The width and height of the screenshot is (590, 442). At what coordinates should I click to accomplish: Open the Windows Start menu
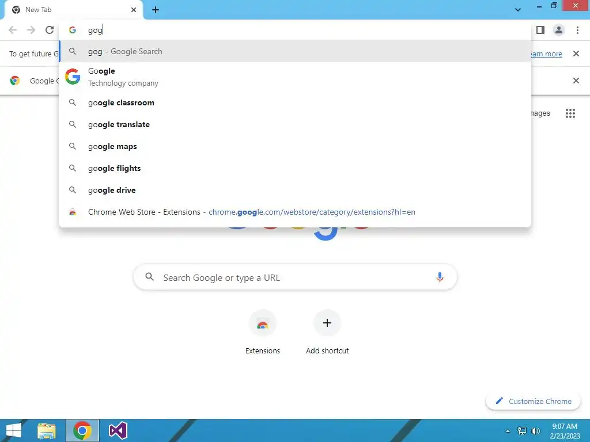(x=14, y=430)
